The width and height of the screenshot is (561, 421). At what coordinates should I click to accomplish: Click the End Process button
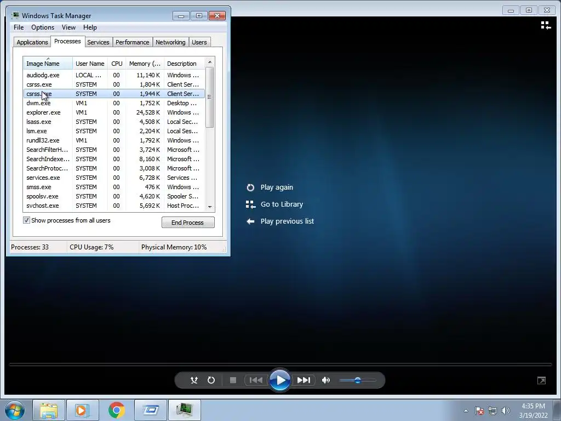188,223
